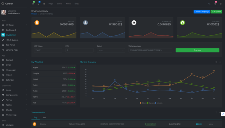Open the News menu item
The width and height of the screenshot is (225, 128).
tap(68, 4)
